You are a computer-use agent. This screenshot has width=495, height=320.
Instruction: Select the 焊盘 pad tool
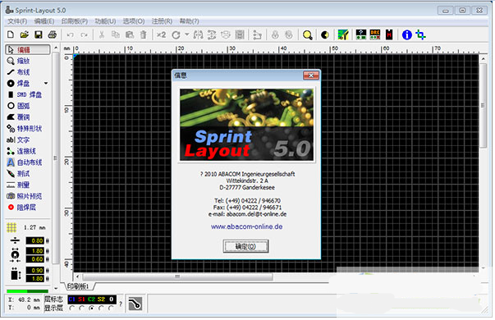coord(24,84)
